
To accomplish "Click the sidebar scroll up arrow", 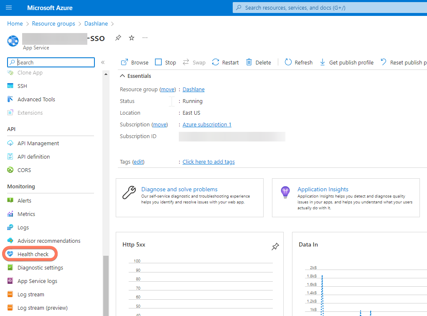I will [106, 74].
